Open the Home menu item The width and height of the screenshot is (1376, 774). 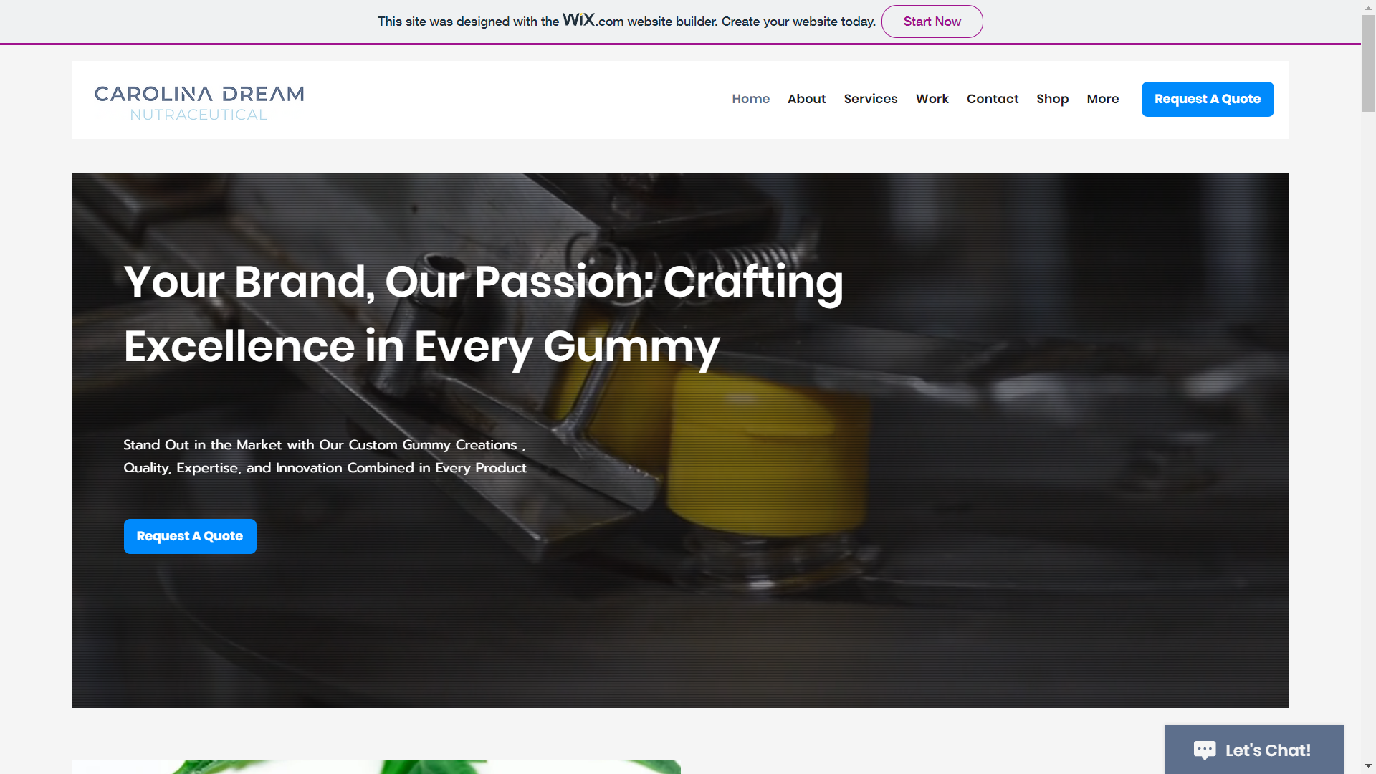pyautogui.click(x=750, y=99)
